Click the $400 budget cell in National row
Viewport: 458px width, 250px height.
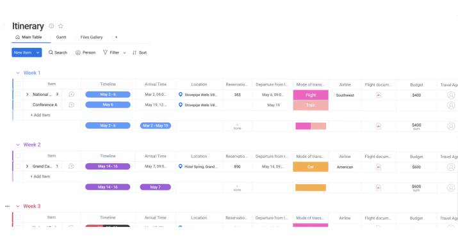[x=416, y=95]
